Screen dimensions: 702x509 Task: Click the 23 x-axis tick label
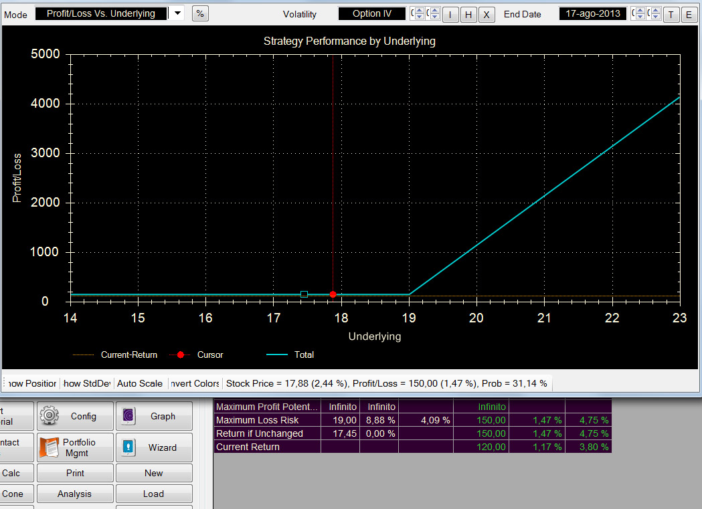coord(679,318)
